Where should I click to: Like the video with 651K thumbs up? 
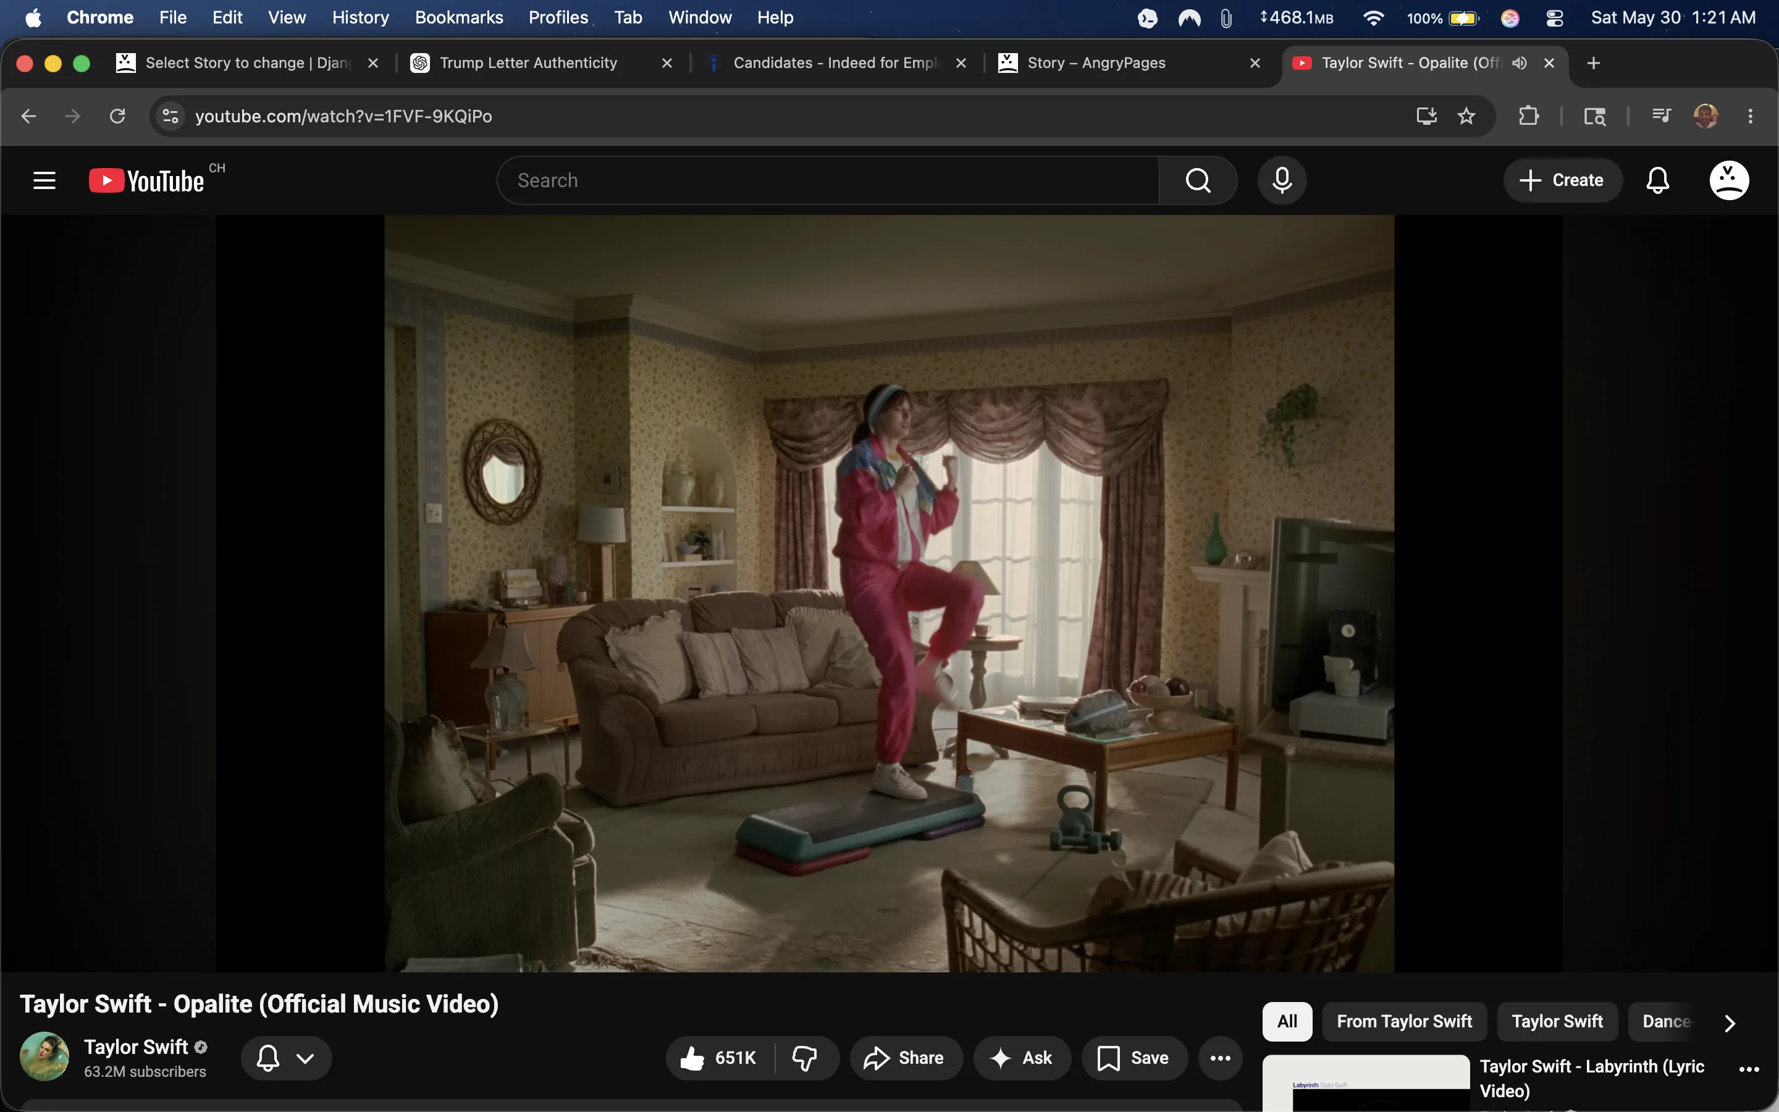click(719, 1058)
